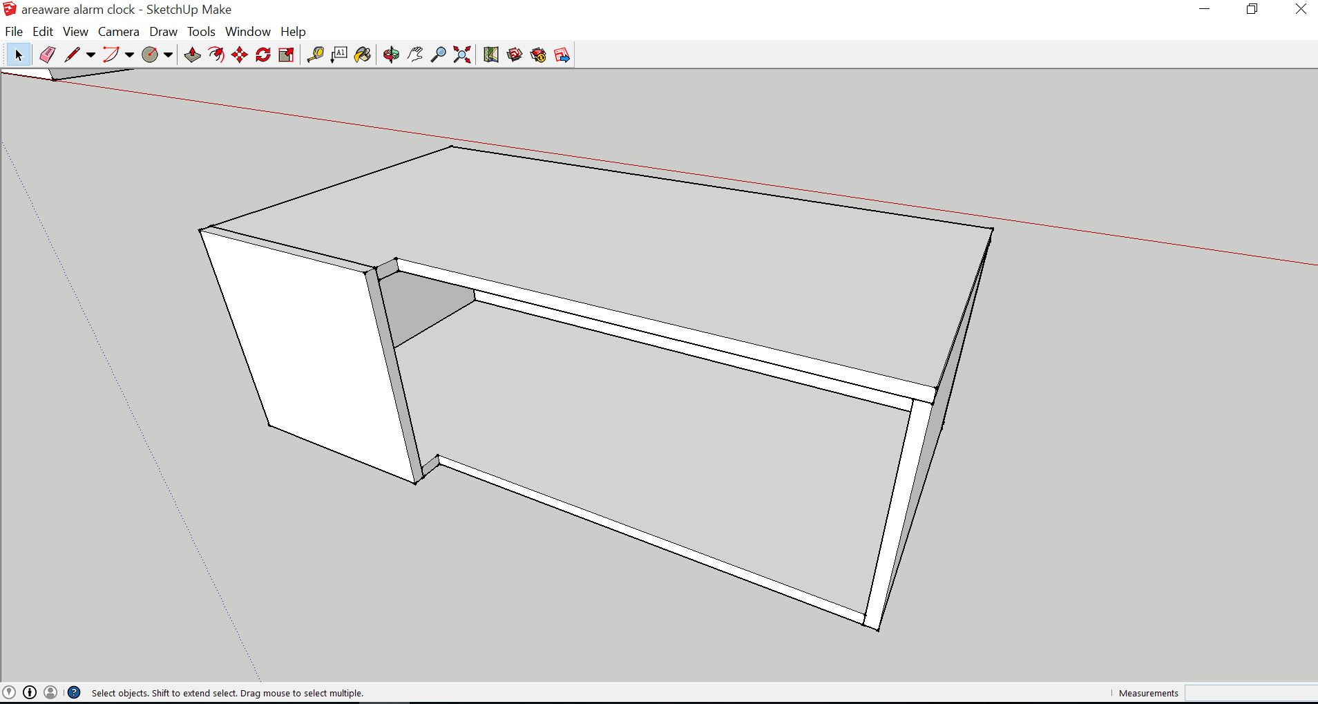
Task: Click the 'Select objects' status bar hint text
Action: (x=227, y=693)
